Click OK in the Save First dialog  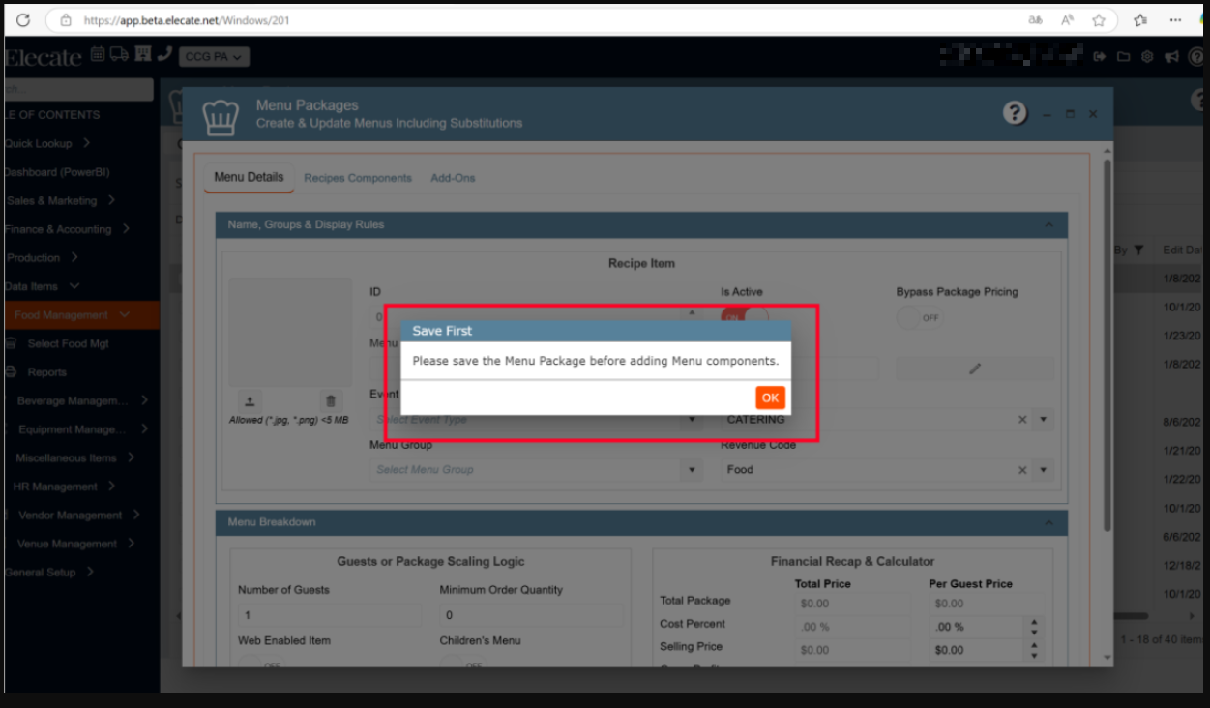point(770,398)
